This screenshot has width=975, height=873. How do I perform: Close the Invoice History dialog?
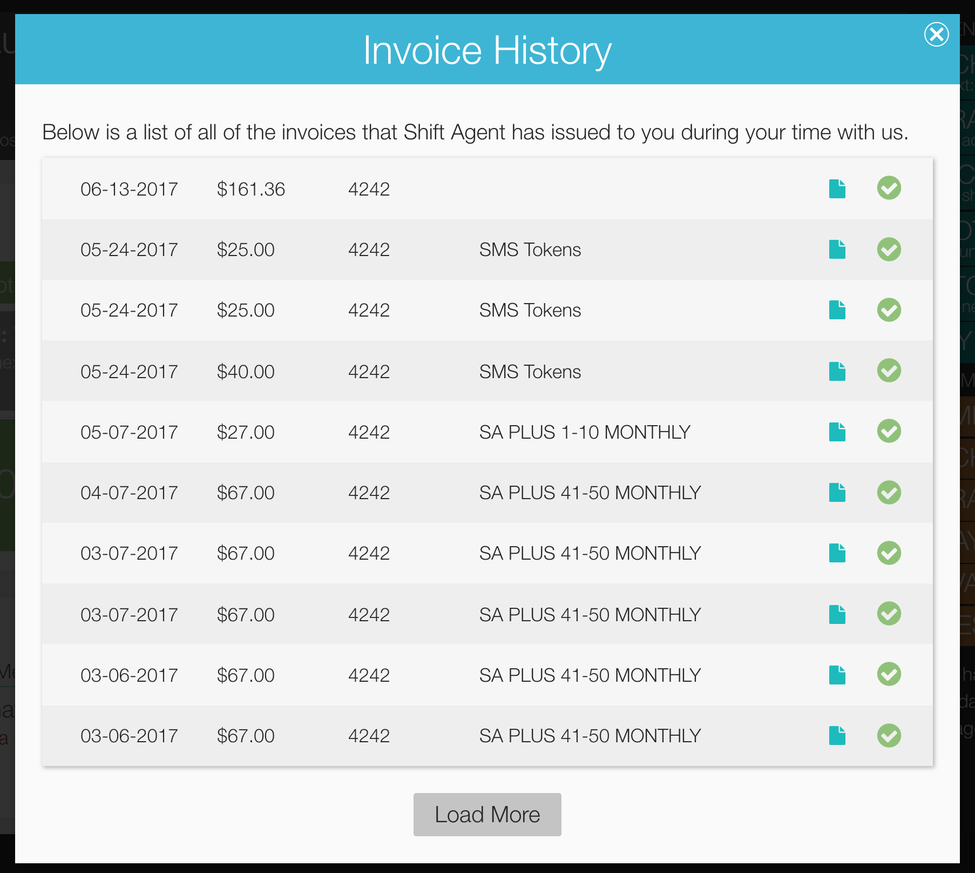pos(936,35)
